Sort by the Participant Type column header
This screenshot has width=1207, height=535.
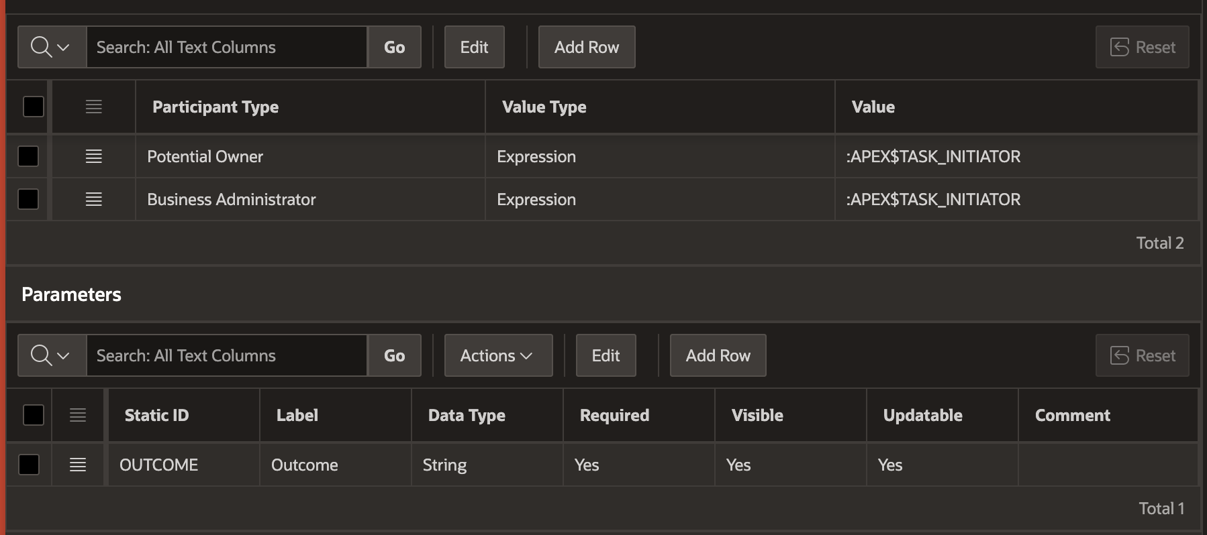coord(215,107)
